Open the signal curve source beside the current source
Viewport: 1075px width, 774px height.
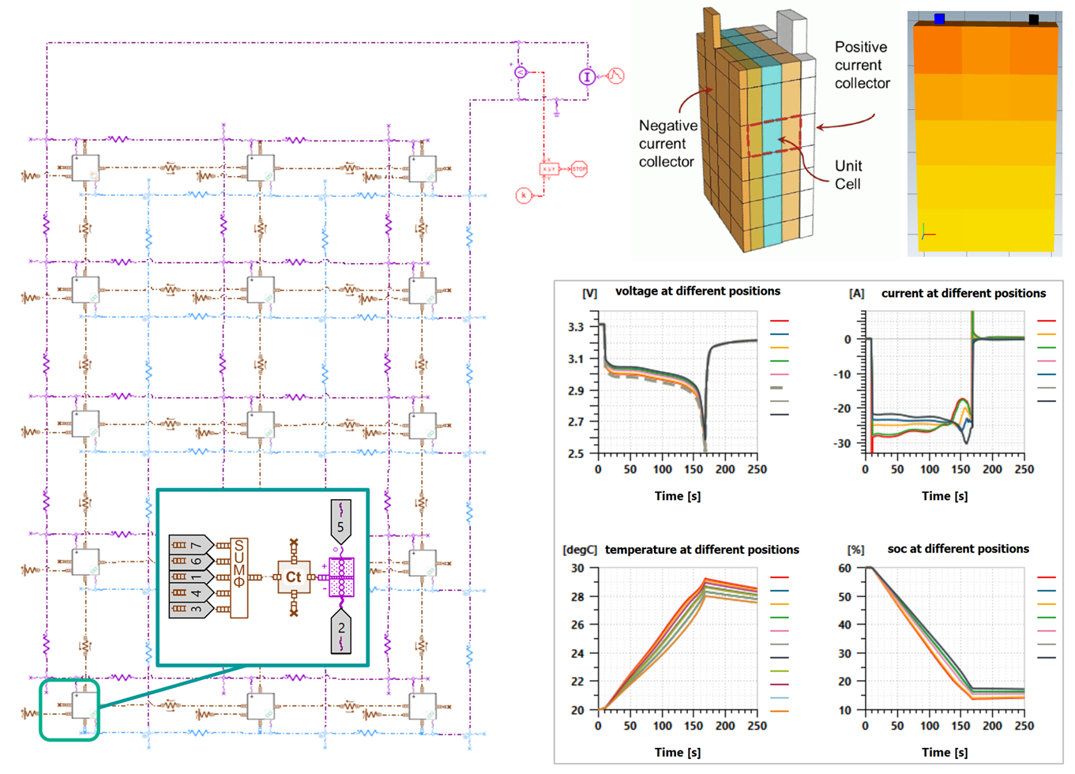point(615,76)
